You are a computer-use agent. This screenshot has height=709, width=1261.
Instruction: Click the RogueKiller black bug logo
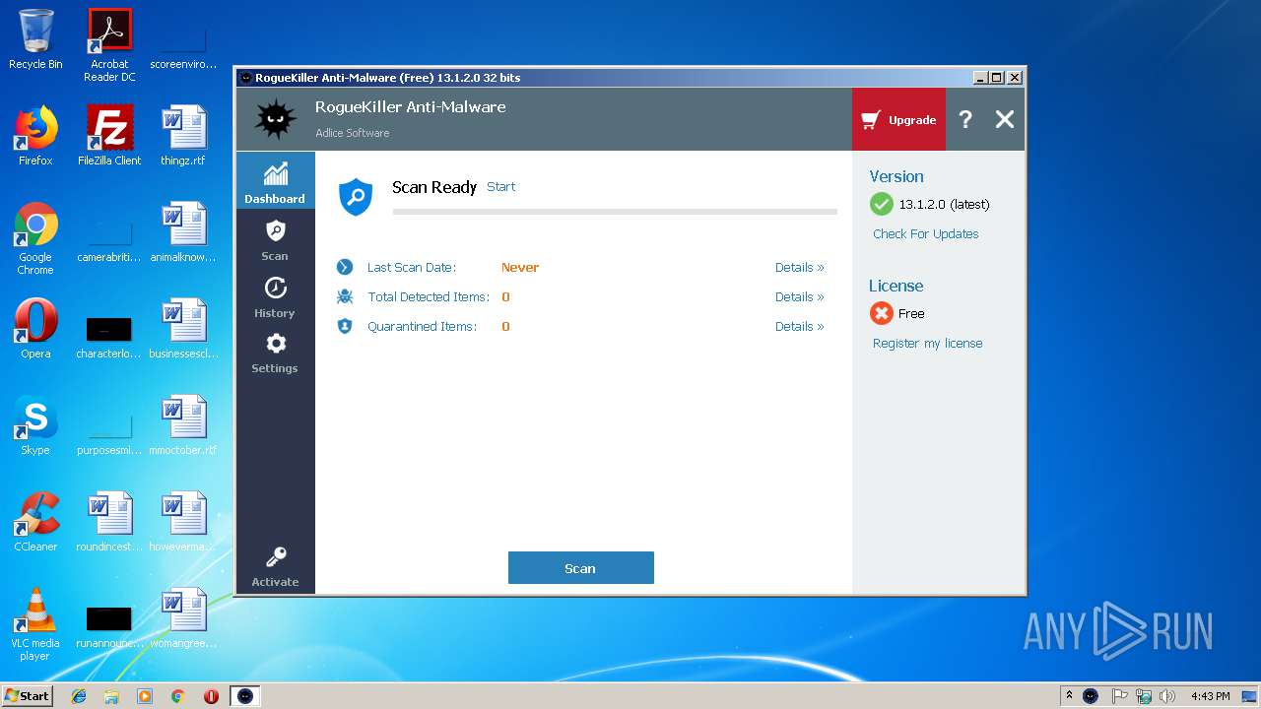(275, 119)
